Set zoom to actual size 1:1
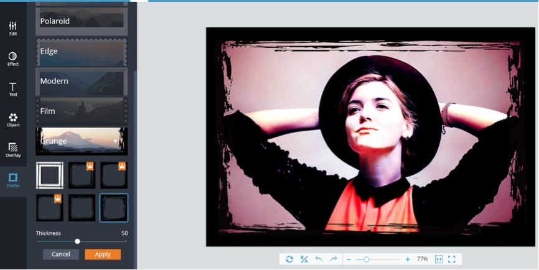Screen dimensions: 539x270 tap(439, 259)
